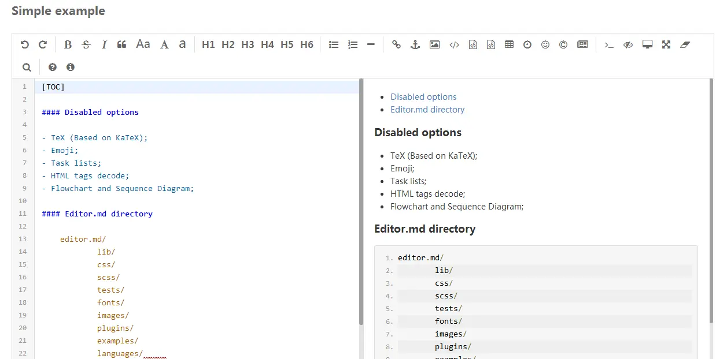Image resolution: width=716 pixels, height=359 pixels.
Task: Click the preview pane scrollbar
Action: point(711,202)
